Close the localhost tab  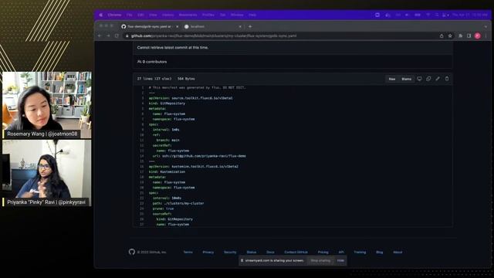[240, 26]
